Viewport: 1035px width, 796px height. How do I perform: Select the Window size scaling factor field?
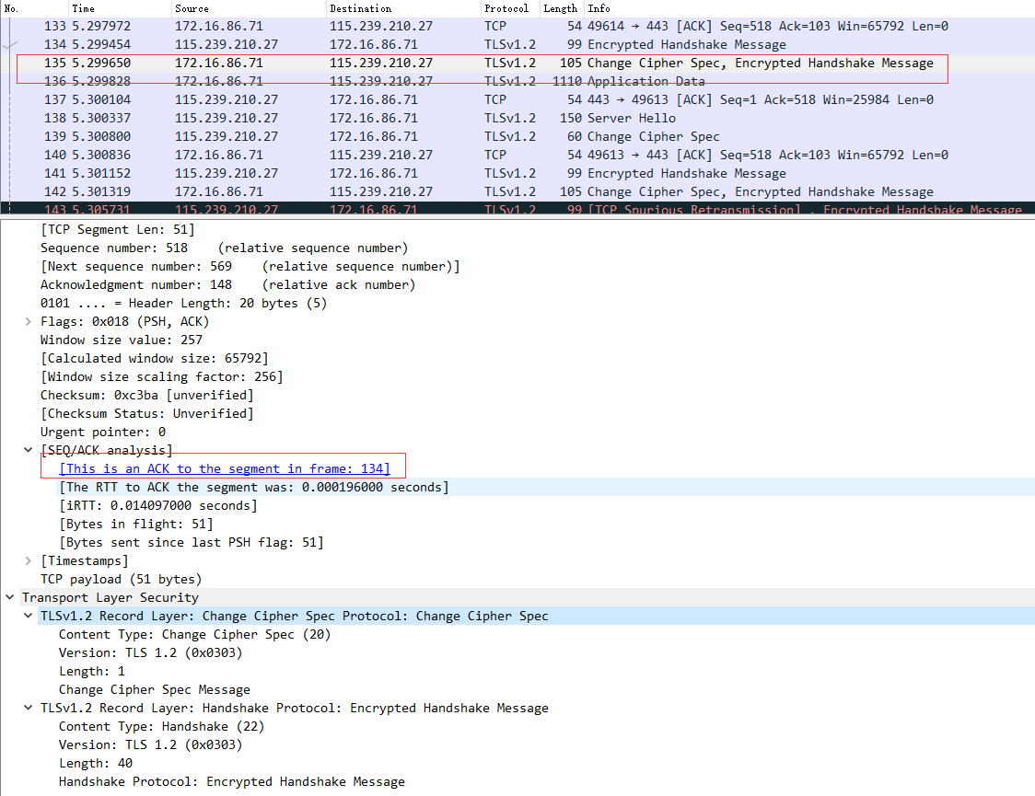point(162,377)
